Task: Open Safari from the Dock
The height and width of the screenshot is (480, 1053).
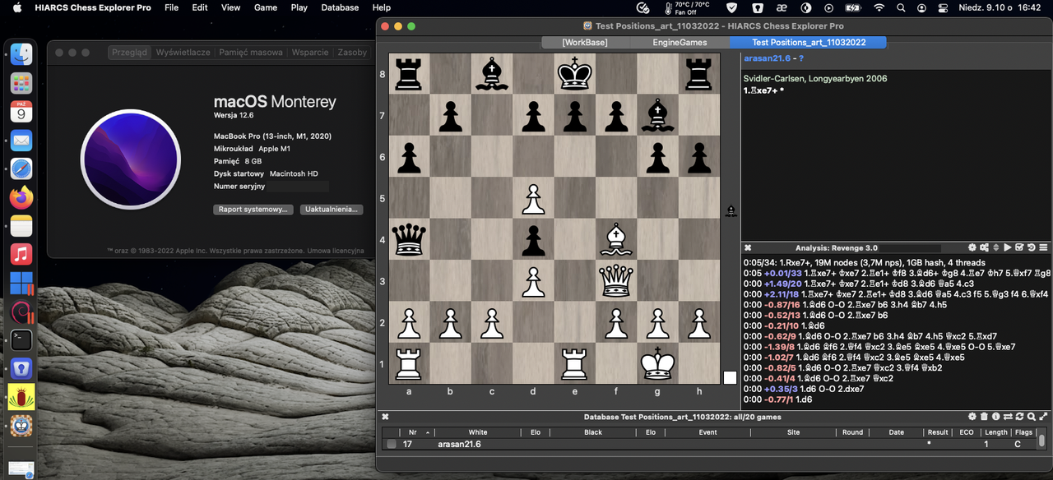Action: click(21, 168)
